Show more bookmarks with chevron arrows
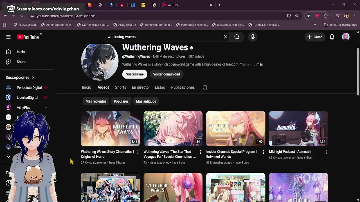This screenshot has height=202, width=360. (315, 25)
